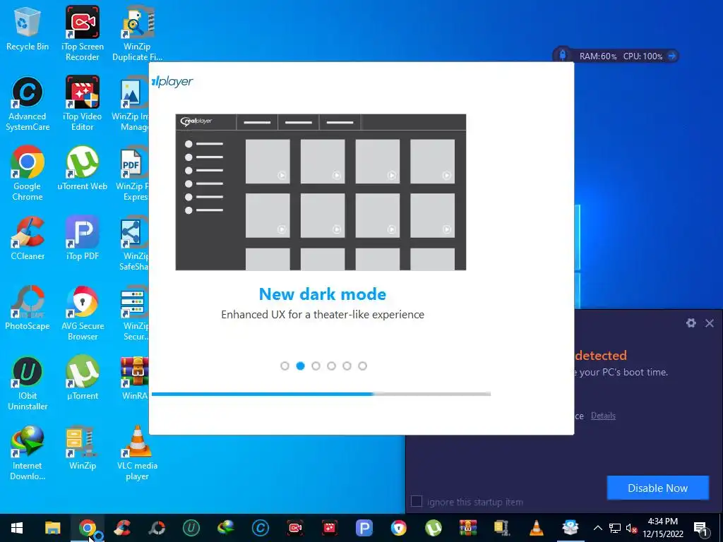Image resolution: width=723 pixels, height=542 pixels.
Task: Select the sixth slide indicator dot
Action: (x=363, y=366)
